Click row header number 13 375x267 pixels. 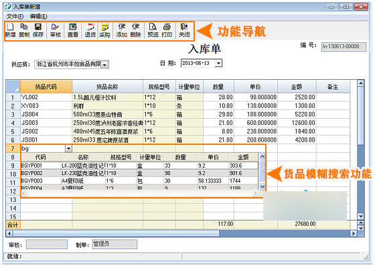pyautogui.click(x=13, y=200)
